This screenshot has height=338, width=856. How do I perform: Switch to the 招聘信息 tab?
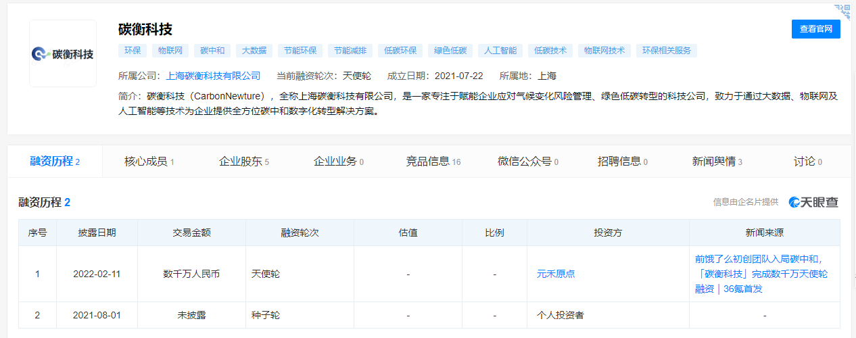pyautogui.click(x=623, y=162)
